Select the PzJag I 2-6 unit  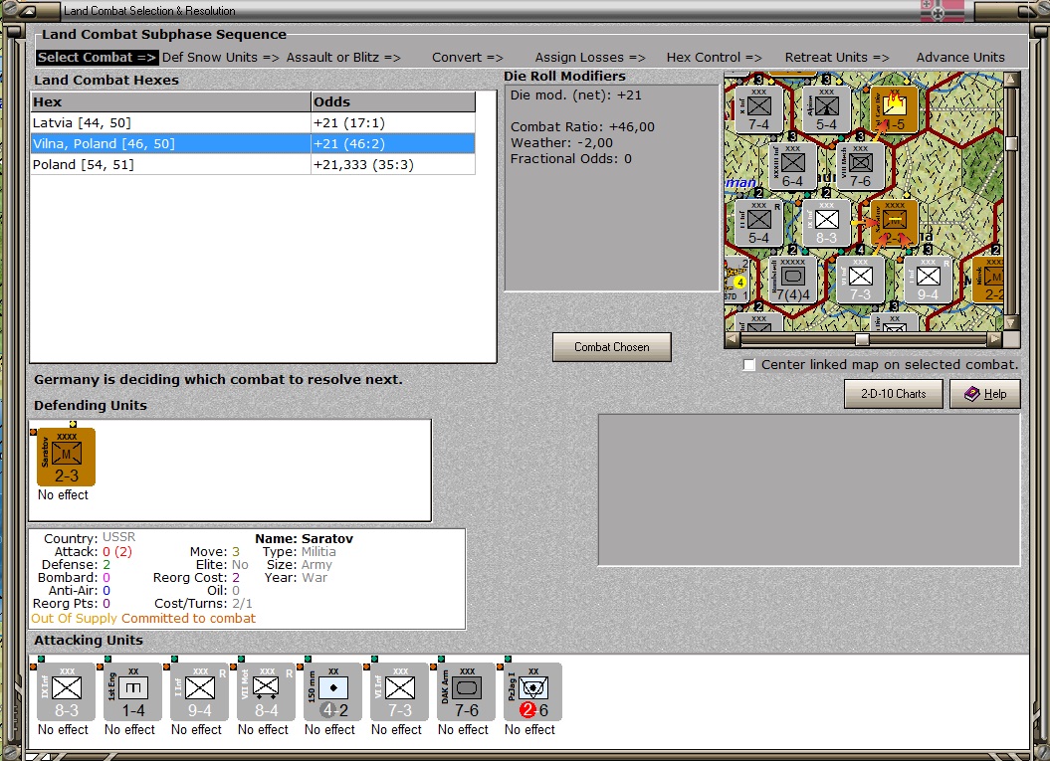tap(533, 692)
